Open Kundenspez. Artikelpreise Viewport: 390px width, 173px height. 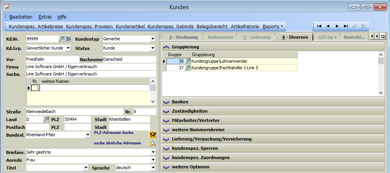click(x=36, y=26)
